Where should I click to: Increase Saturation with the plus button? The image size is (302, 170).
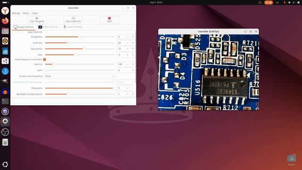133,49
